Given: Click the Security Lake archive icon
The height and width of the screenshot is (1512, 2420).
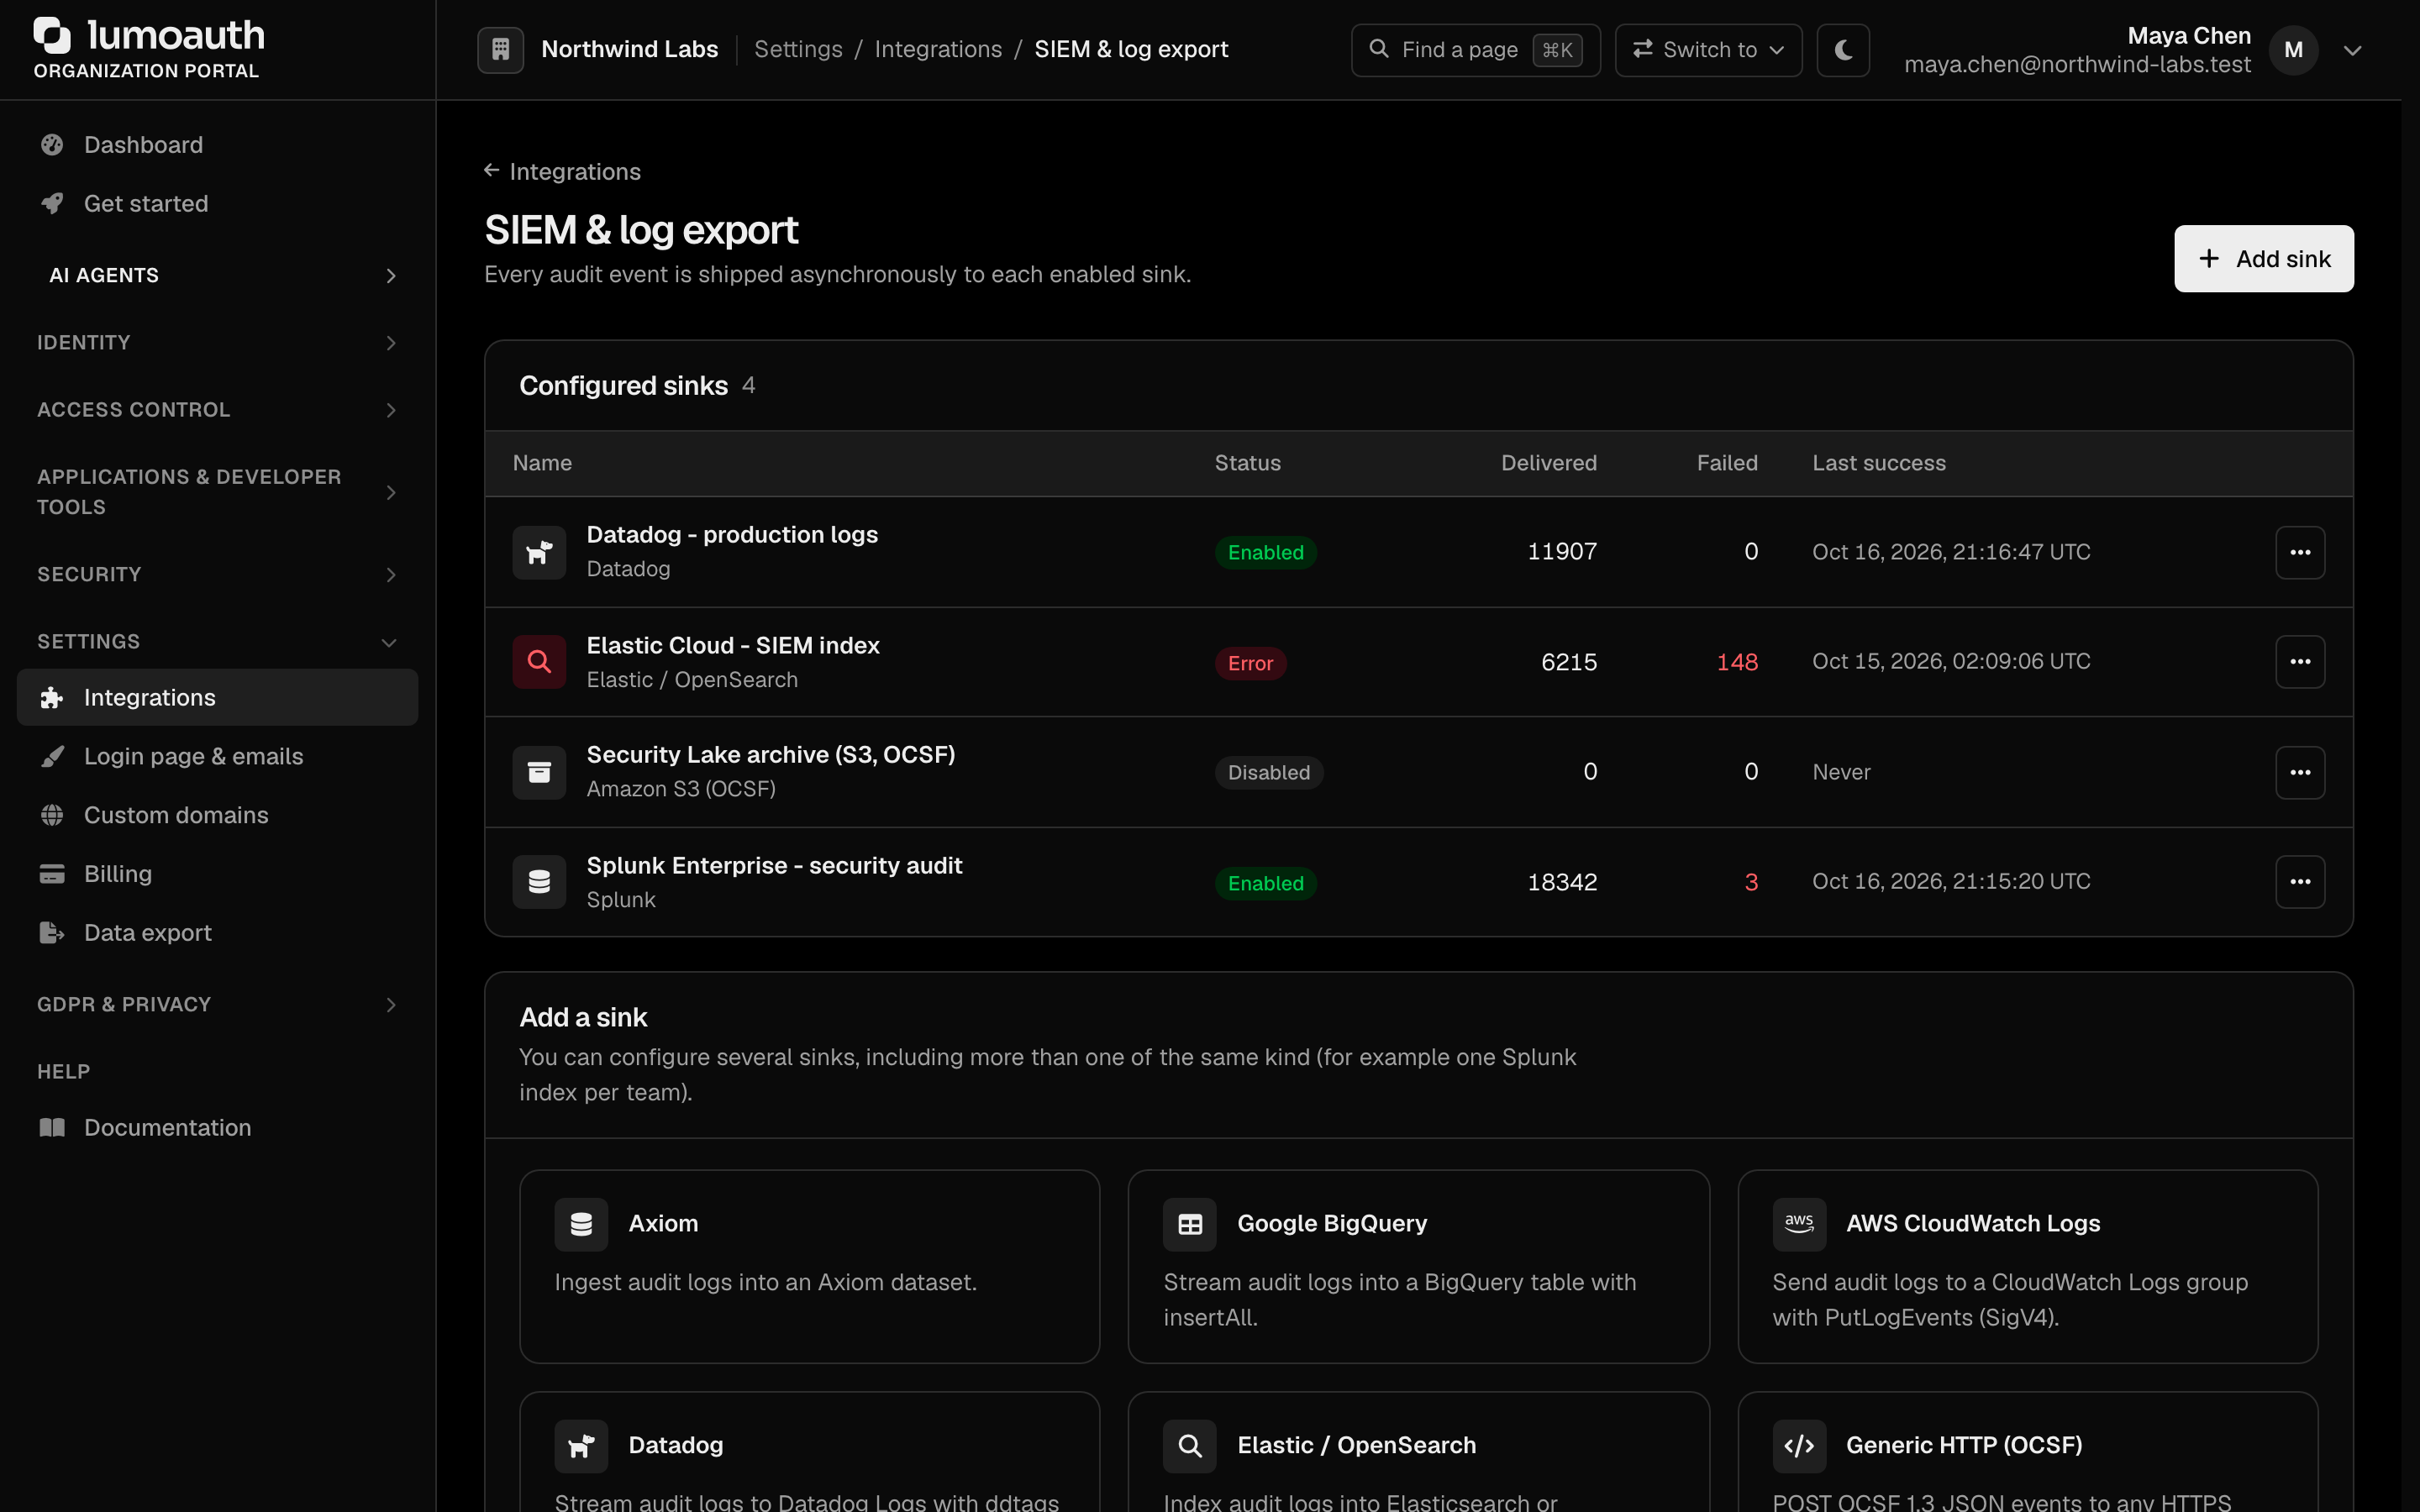Looking at the screenshot, I should (x=539, y=772).
